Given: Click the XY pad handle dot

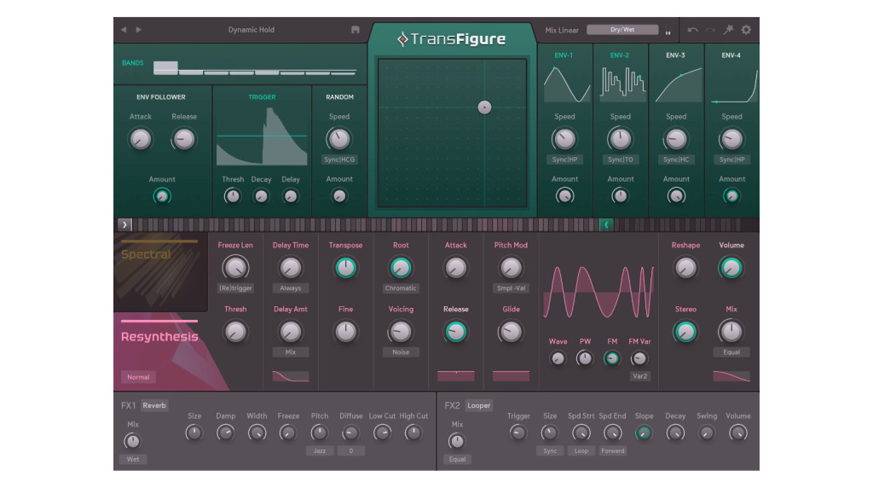Looking at the screenshot, I should [x=484, y=107].
